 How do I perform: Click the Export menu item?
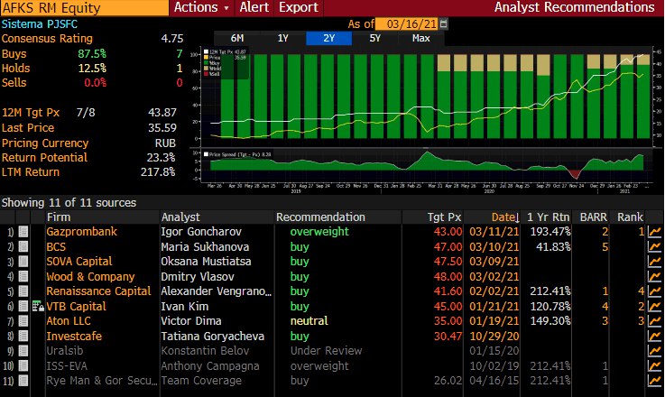[299, 7]
